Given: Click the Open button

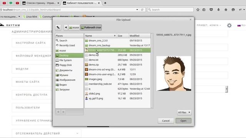Looking at the screenshot, I should coord(183,121).
